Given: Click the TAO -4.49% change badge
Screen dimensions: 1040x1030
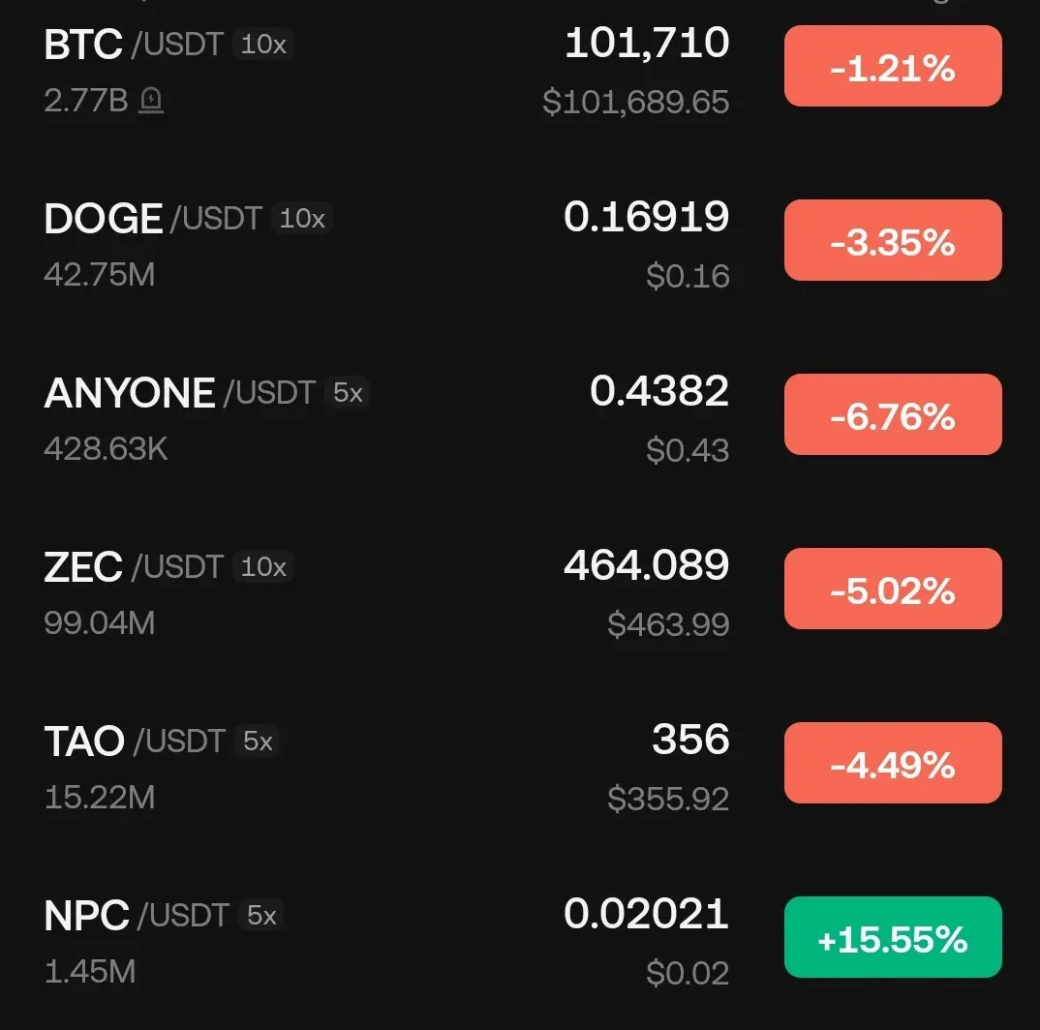Looking at the screenshot, I should pyautogui.click(x=893, y=764).
